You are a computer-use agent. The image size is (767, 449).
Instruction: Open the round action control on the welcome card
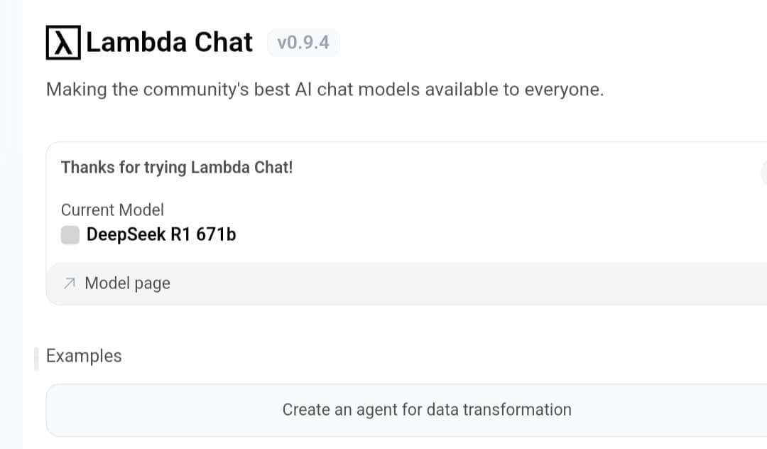tap(765, 172)
